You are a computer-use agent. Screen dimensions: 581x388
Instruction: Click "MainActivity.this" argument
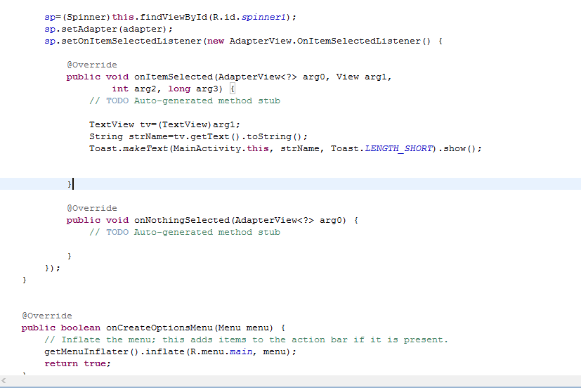pos(221,148)
